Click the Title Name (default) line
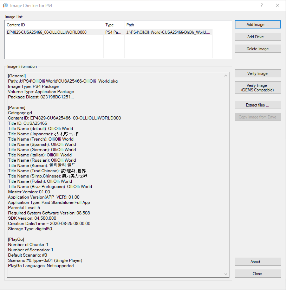The height and width of the screenshot is (290, 286). (40, 129)
